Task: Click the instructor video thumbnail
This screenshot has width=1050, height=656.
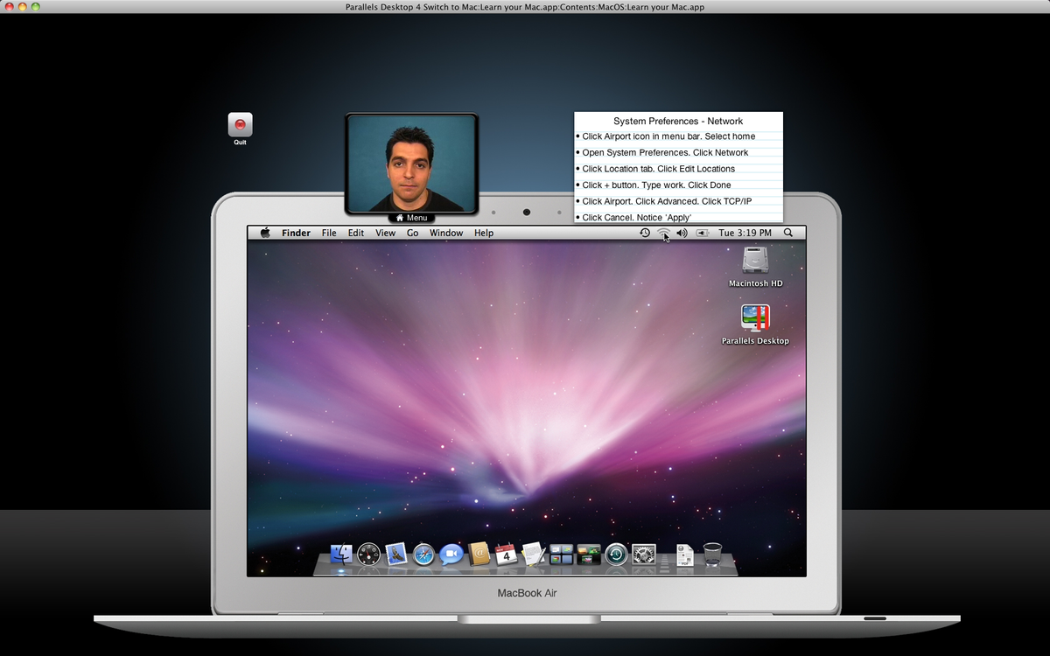Action: coord(411,162)
